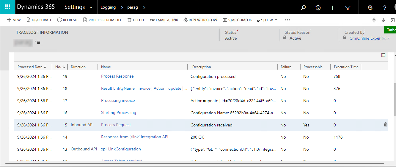This screenshot has width=396, height=167.
Task: Go to next record down arrow
Action: click(383, 20)
